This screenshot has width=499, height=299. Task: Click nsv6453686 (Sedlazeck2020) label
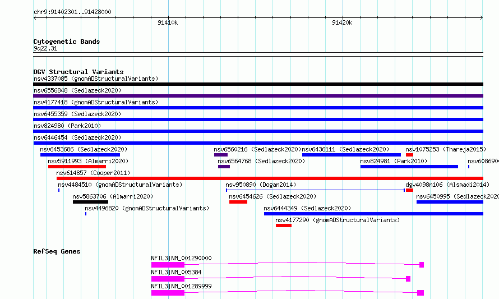coord(84,149)
